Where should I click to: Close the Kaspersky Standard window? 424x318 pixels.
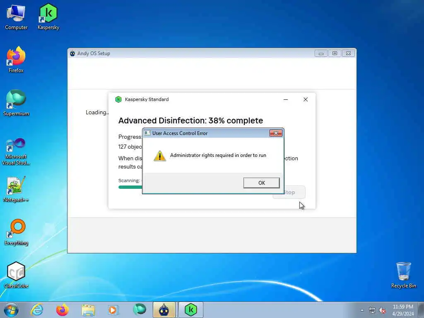pyautogui.click(x=306, y=99)
